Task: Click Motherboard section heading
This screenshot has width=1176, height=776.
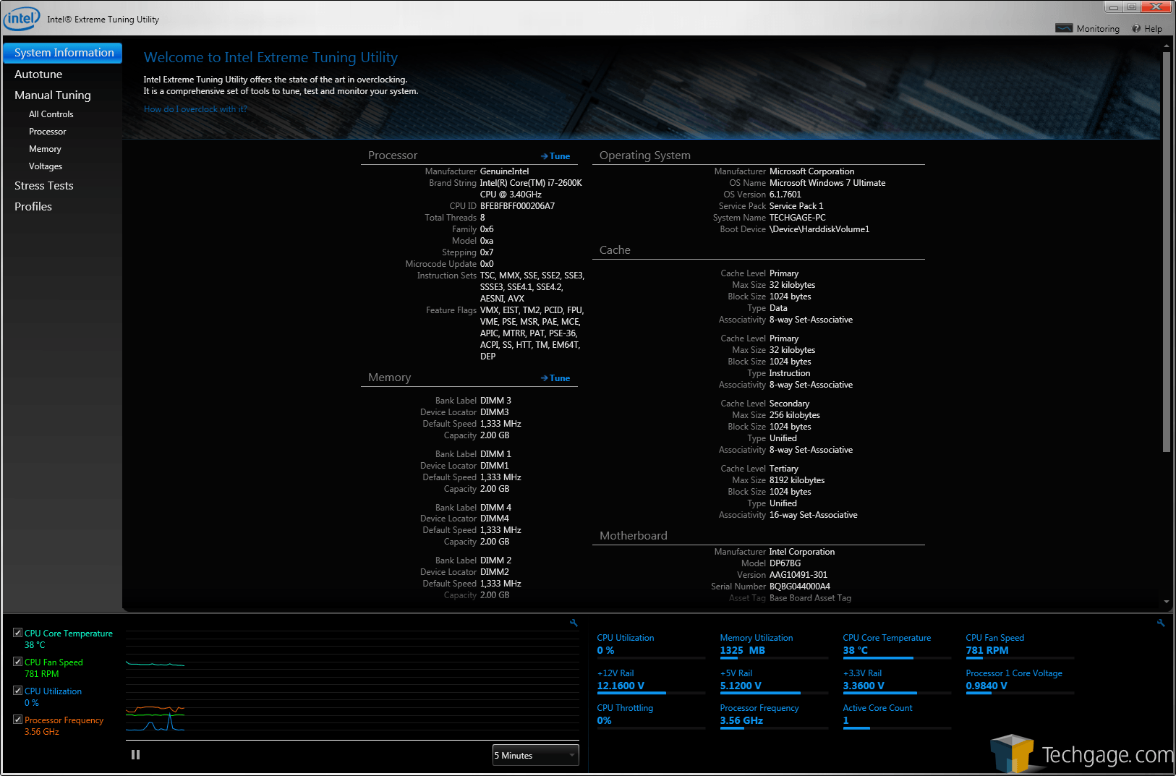Action: pyautogui.click(x=633, y=536)
